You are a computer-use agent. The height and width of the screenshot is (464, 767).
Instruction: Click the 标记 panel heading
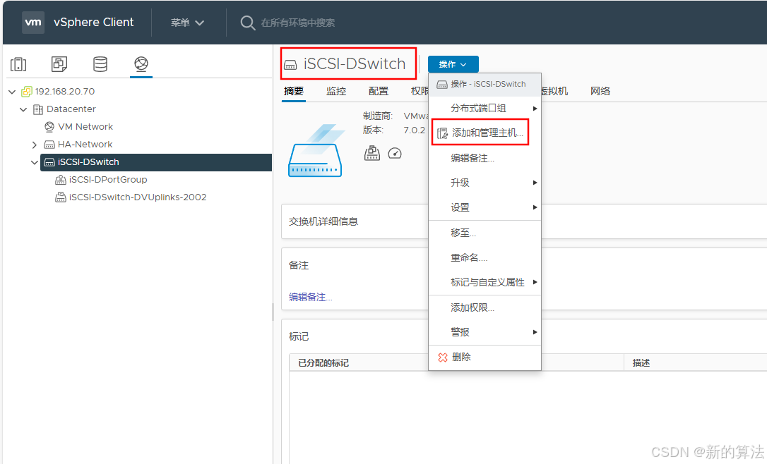(x=299, y=336)
